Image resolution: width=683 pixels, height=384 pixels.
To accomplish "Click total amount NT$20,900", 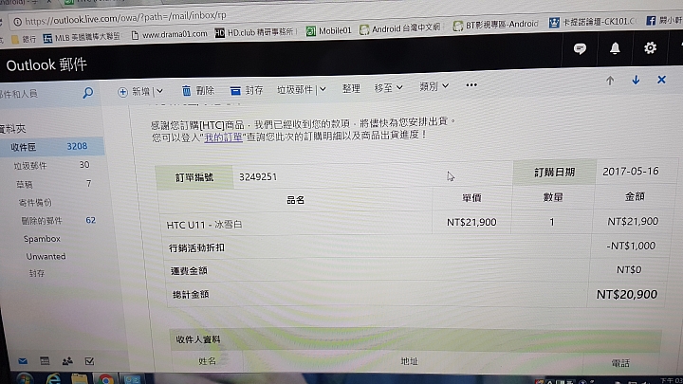I will coord(626,295).
